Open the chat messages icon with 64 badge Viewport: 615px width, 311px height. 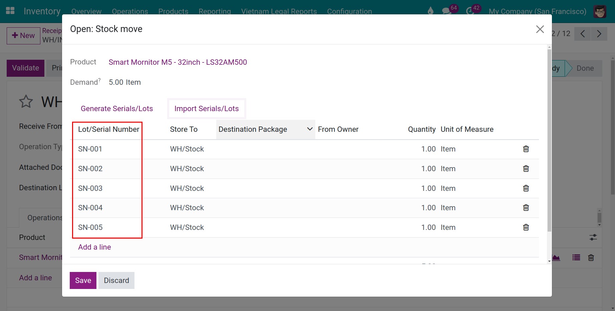click(x=446, y=11)
